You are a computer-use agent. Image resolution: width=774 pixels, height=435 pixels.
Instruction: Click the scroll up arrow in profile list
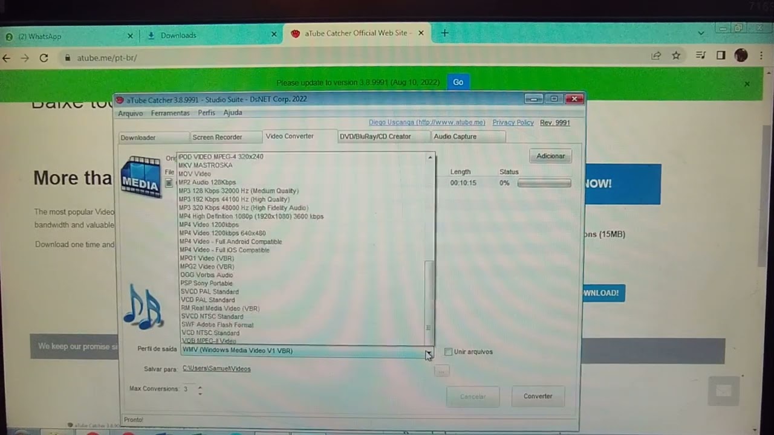click(x=430, y=157)
